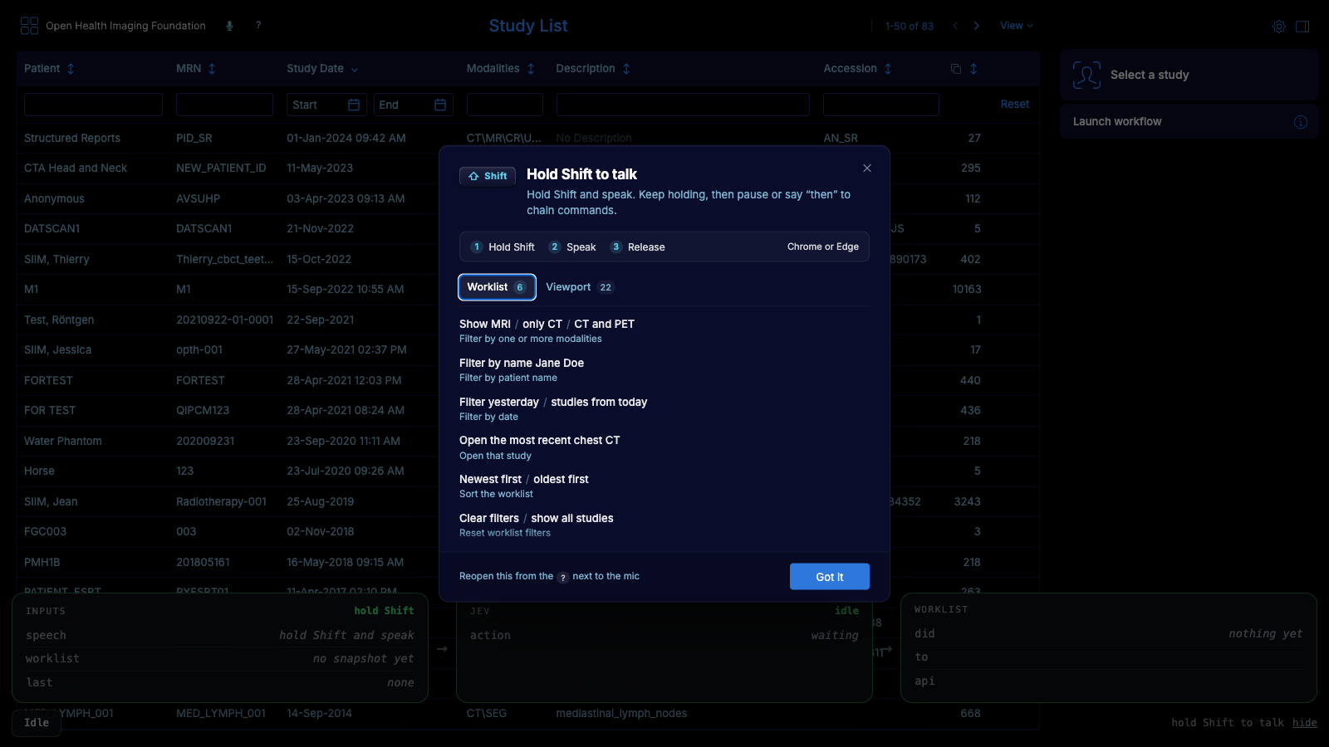
Task: Click the Got it button
Action: pyautogui.click(x=830, y=577)
